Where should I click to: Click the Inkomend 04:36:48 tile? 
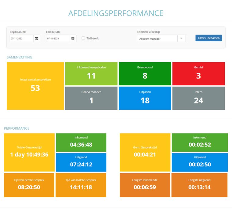[x=81, y=142]
